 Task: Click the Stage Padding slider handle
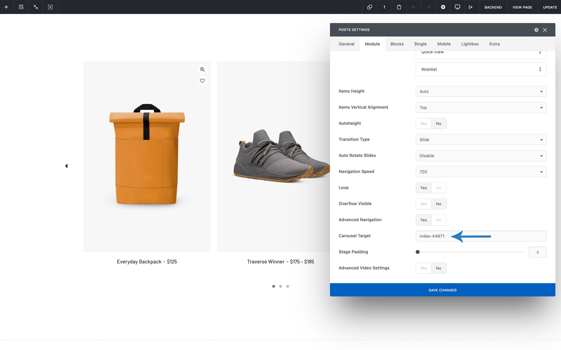click(x=418, y=252)
